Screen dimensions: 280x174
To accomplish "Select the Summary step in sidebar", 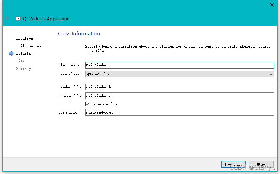I will point(24,69).
